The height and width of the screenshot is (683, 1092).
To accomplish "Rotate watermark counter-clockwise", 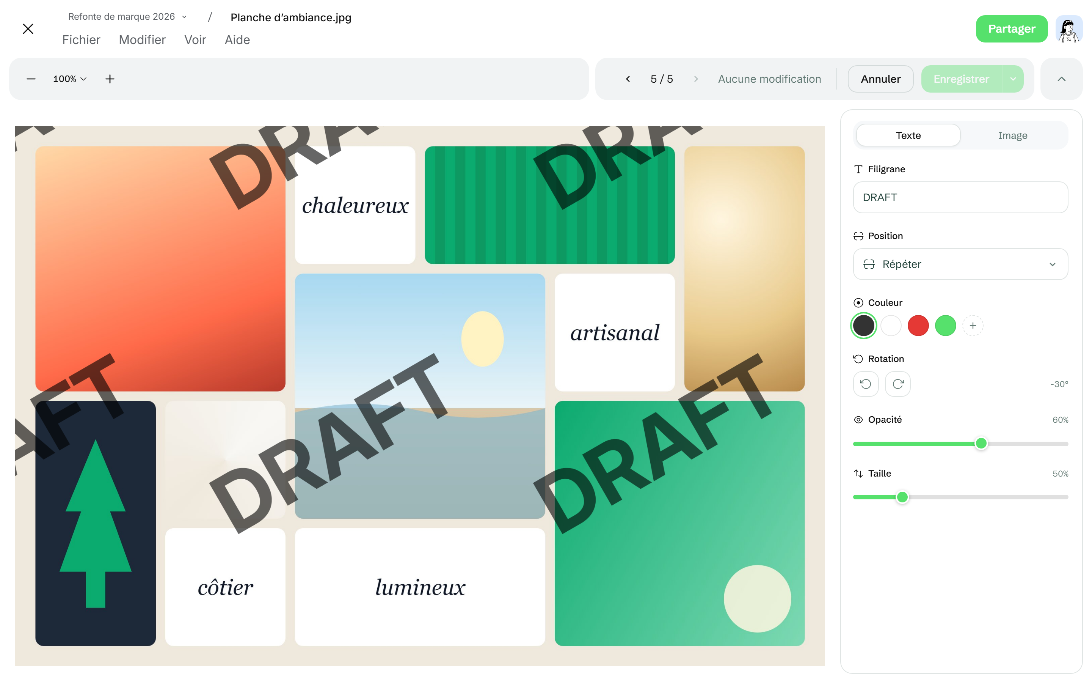I will click(866, 384).
